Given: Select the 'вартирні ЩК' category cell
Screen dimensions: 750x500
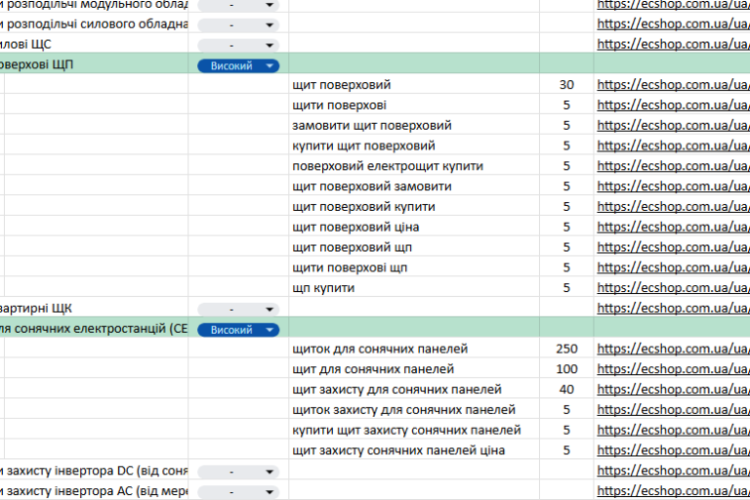Looking at the screenshot, I should [x=94, y=309].
